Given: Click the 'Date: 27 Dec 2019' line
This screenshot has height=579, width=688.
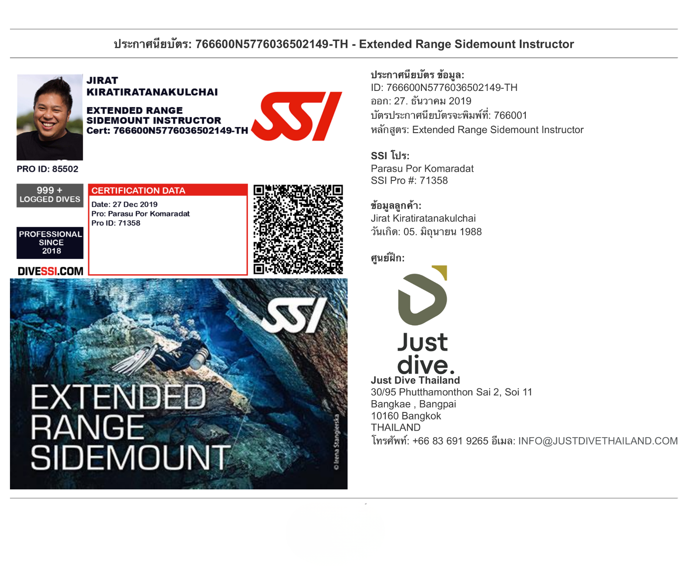Looking at the screenshot, I should [124, 204].
